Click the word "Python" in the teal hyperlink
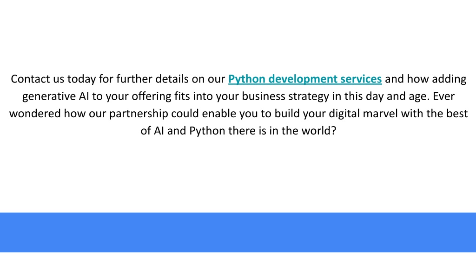 (x=247, y=79)
